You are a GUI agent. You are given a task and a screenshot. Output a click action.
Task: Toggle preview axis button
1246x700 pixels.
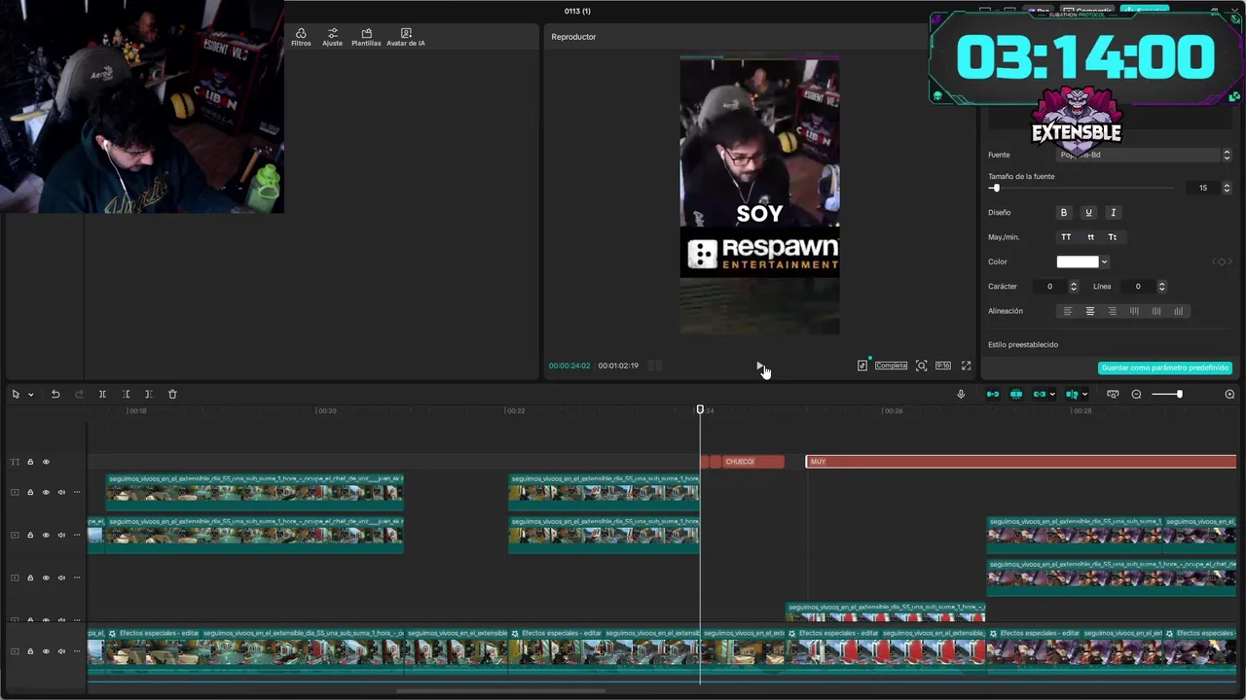pyautogui.click(x=1072, y=394)
